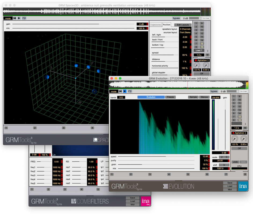Open the mode menu in the Evolution window
The width and height of the screenshot is (253, 216).
(x=113, y=91)
